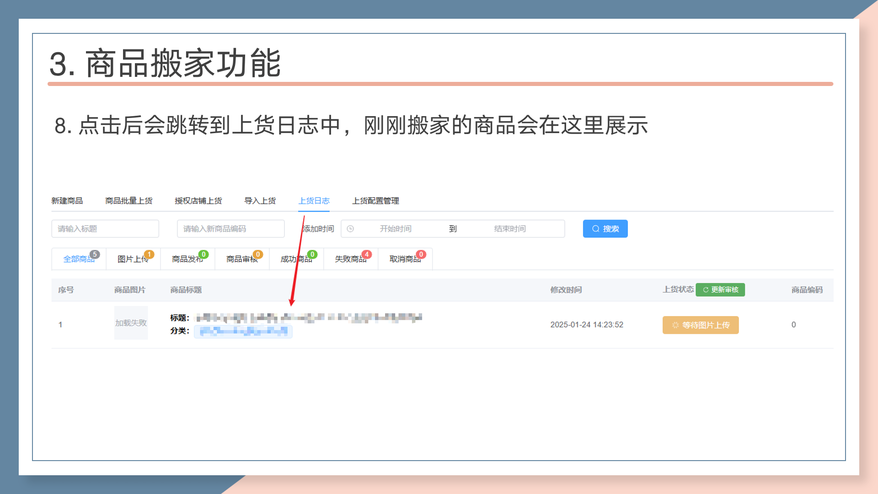This screenshot has height=494, width=878.
Task: Click the orange 等待图片上传 status button
Action: click(701, 325)
